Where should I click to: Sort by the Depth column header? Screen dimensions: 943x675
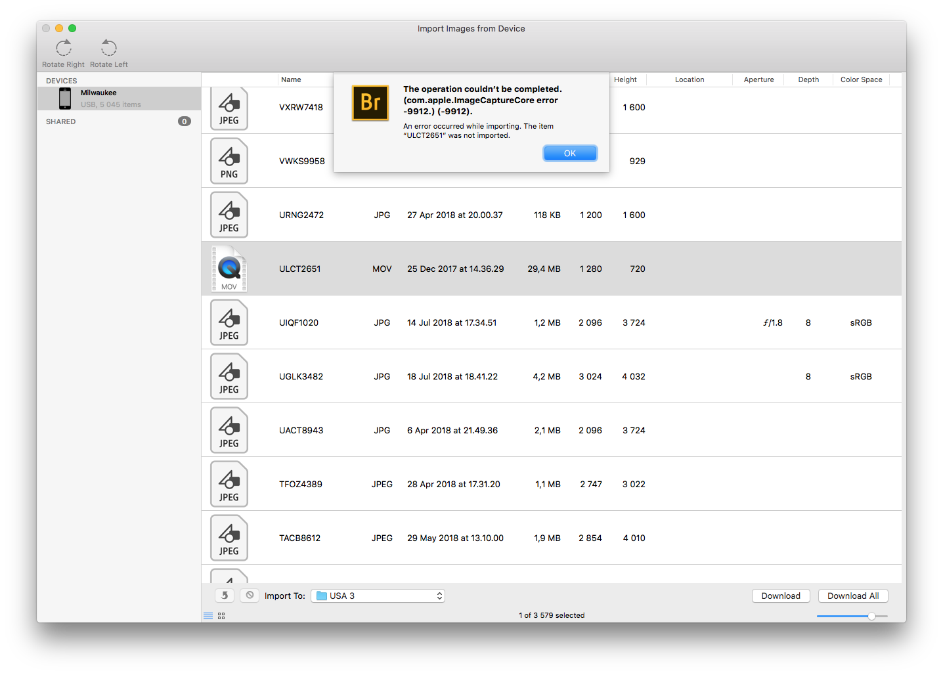808,79
